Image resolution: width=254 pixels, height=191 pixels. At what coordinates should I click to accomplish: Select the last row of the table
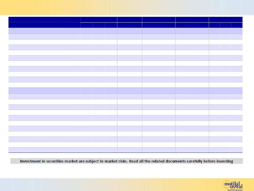tap(44, 150)
